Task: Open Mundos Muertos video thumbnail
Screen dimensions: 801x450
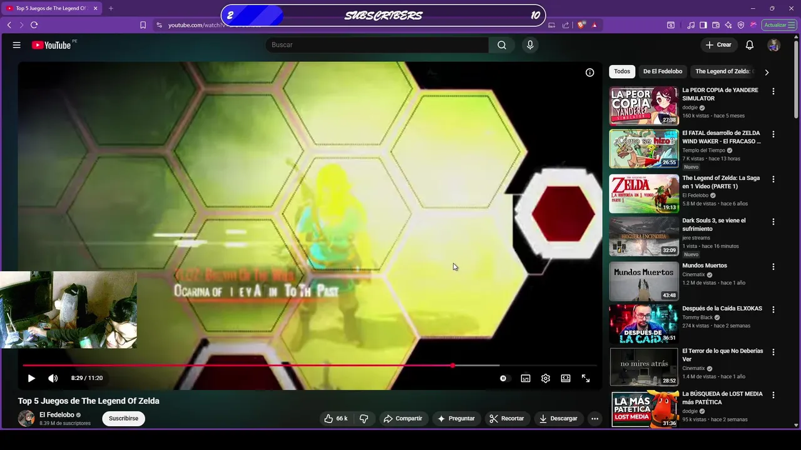Action: coord(644,281)
